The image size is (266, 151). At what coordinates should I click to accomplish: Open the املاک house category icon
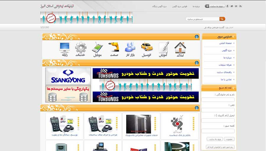pyautogui.click(x=180, y=47)
